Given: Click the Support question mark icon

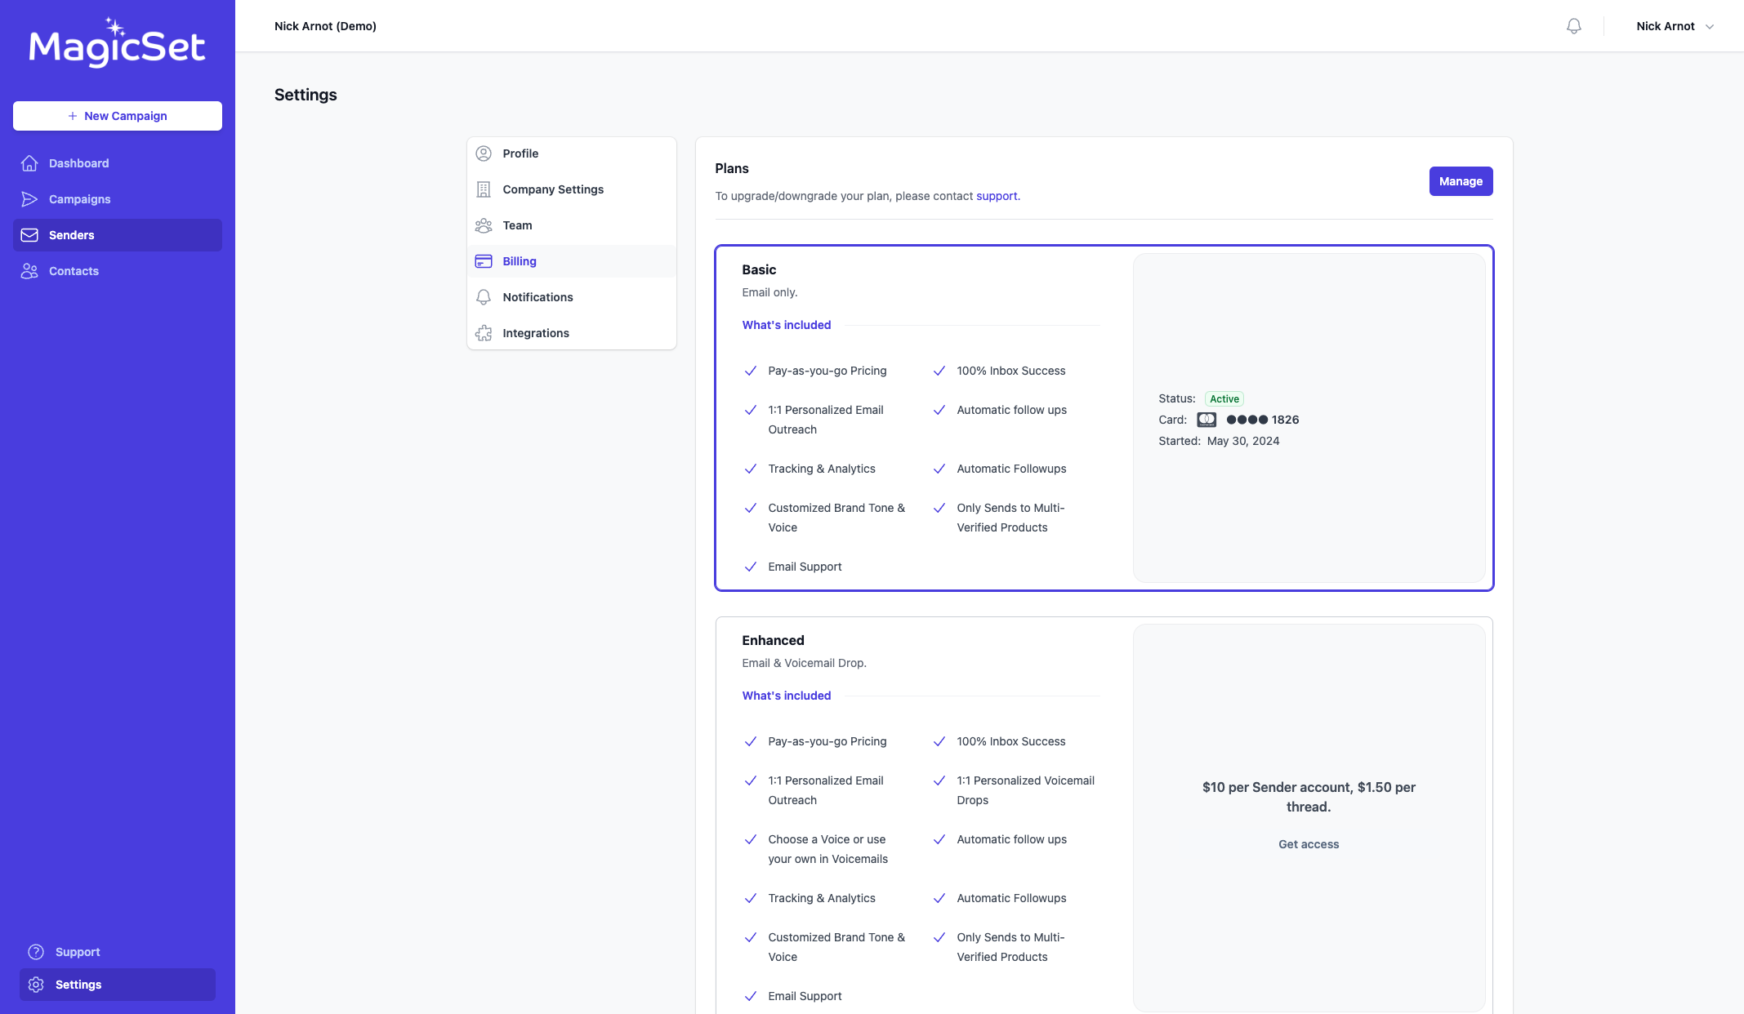Looking at the screenshot, I should coord(36,952).
